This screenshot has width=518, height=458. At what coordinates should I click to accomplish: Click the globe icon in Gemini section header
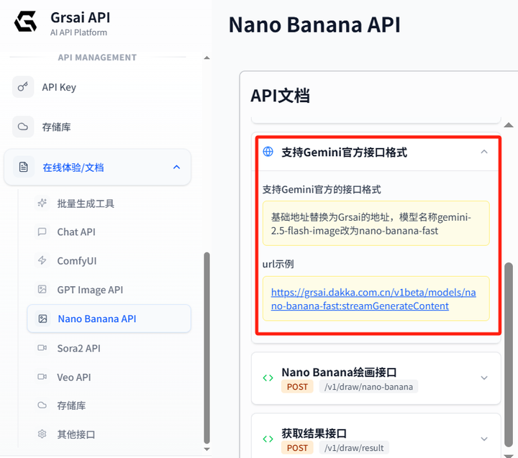coord(268,152)
